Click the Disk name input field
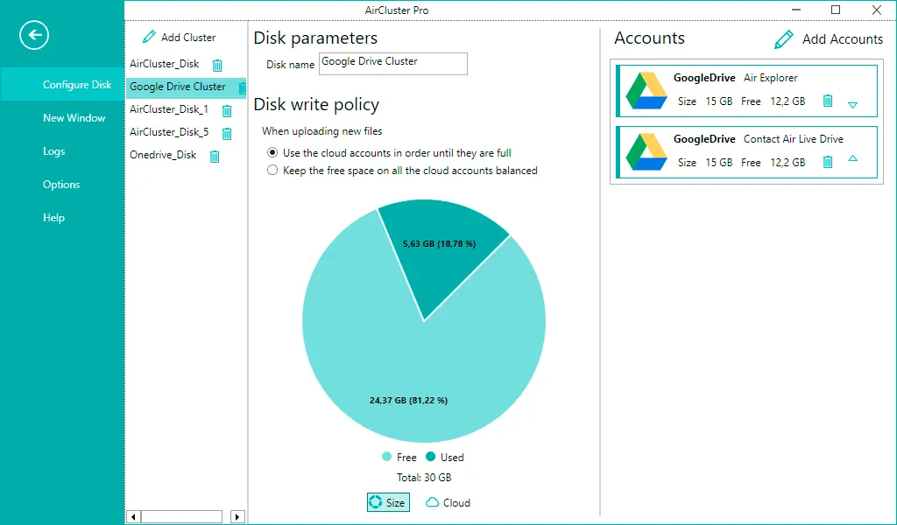The image size is (897, 525). click(393, 63)
